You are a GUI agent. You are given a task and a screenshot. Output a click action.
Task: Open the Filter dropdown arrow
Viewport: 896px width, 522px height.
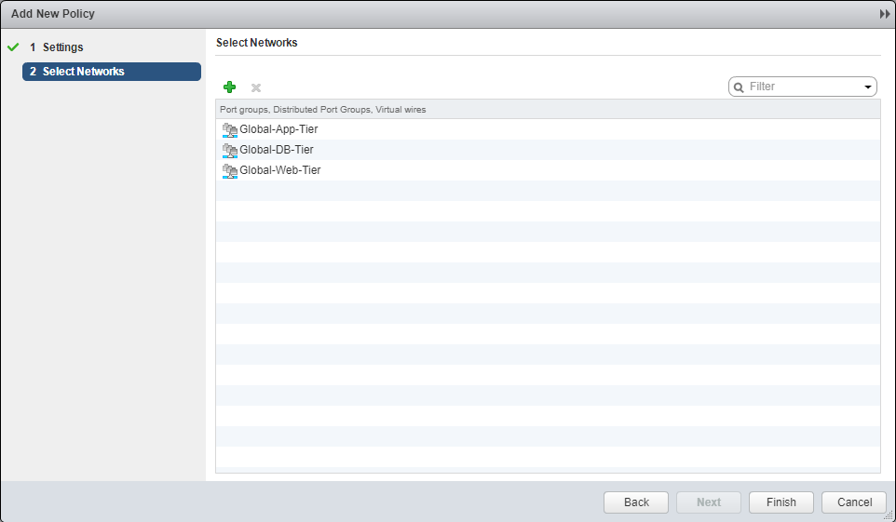[868, 87]
